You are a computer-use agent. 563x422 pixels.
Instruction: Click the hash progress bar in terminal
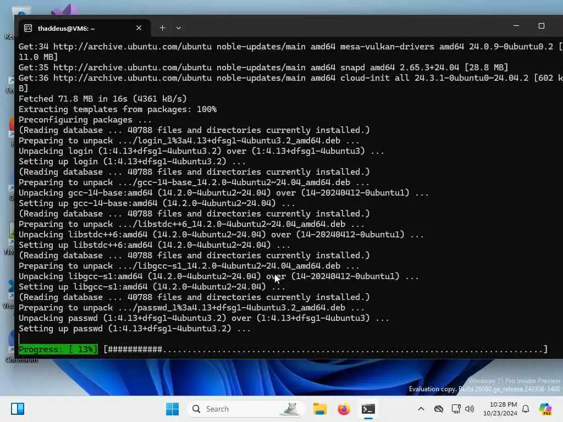(x=325, y=349)
